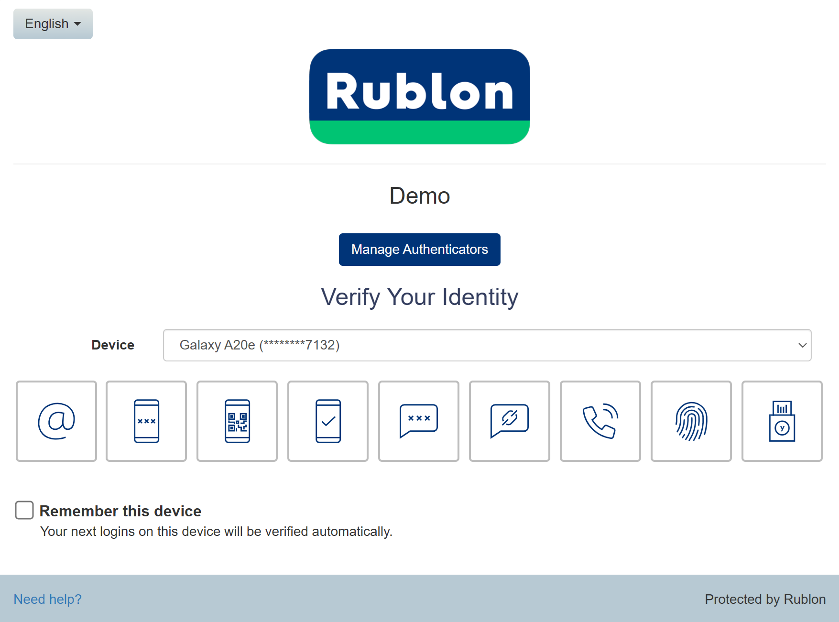The width and height of the screenshot is (839, 622).
Task: Click the chevron arrow in Device selector
Action: [802, 345]
